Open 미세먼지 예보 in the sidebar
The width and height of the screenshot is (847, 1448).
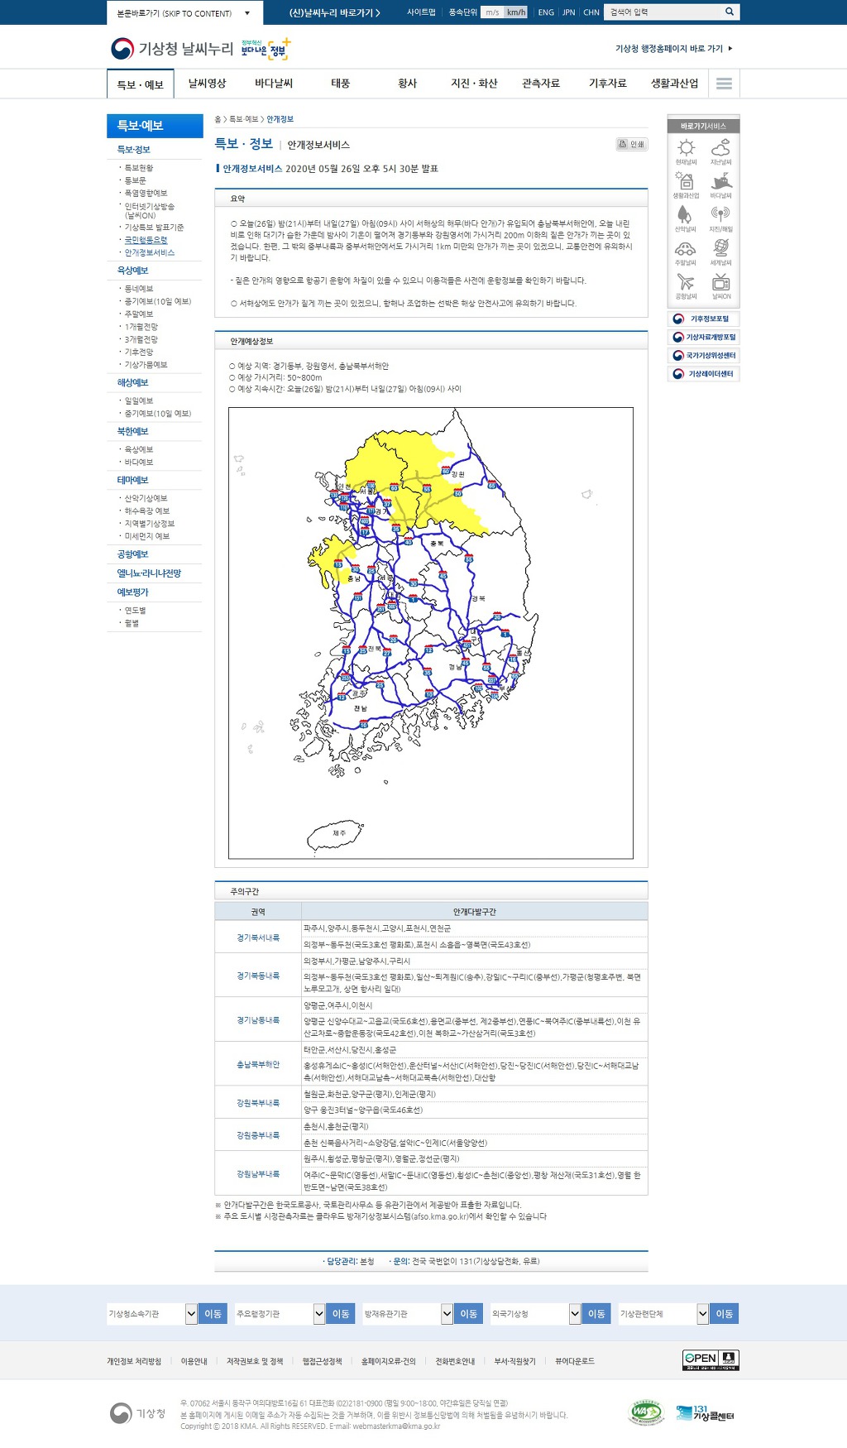(x=146, y=536)
